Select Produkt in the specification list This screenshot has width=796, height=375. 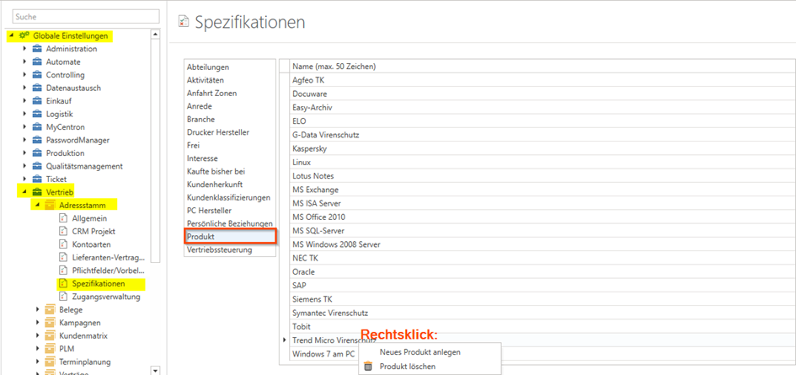pos(200,237)
